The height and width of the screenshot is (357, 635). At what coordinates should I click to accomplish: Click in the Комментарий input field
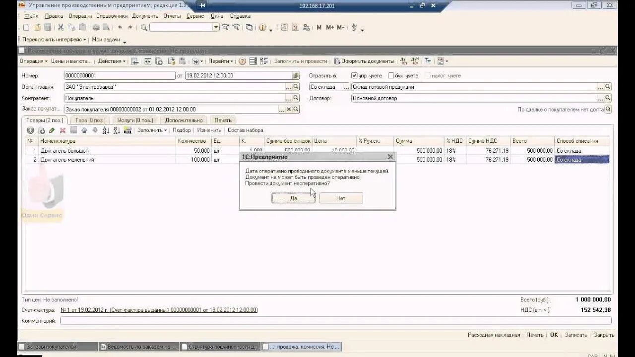coord(335,321)
